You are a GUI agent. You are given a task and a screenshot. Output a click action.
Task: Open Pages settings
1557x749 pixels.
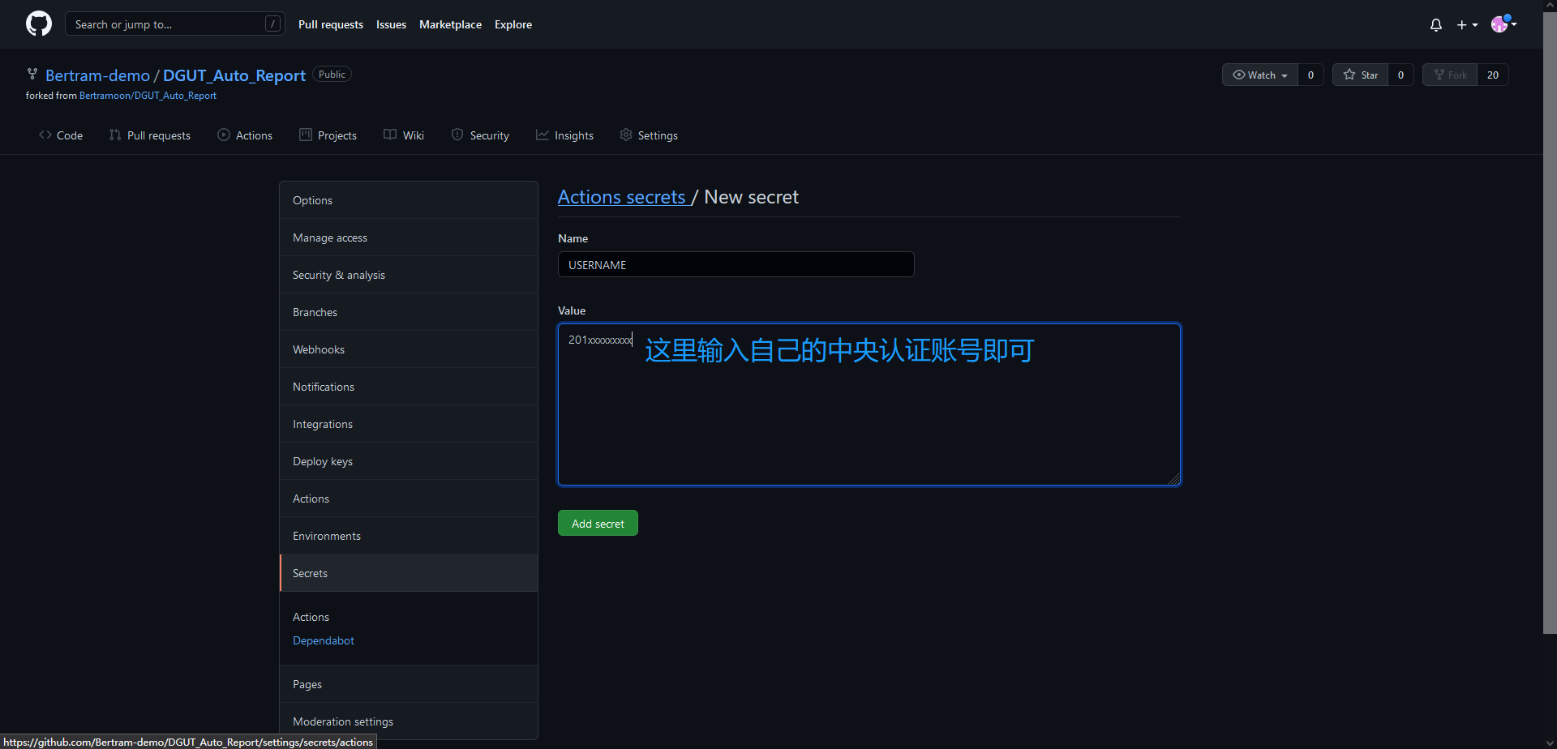[x=409, y=684]
